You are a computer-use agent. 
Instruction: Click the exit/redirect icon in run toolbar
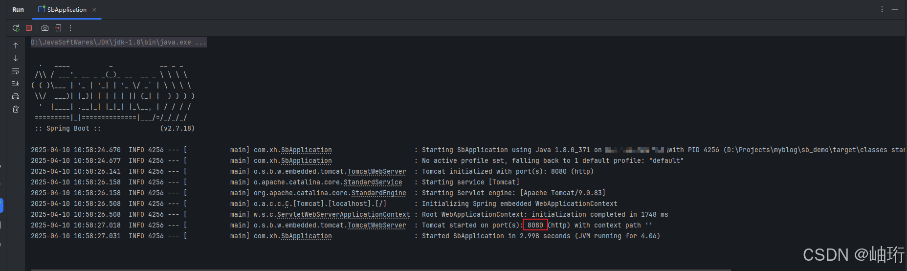[58, 28]
